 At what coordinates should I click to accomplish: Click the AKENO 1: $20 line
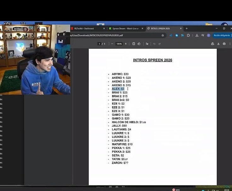(x=121, y=78)
